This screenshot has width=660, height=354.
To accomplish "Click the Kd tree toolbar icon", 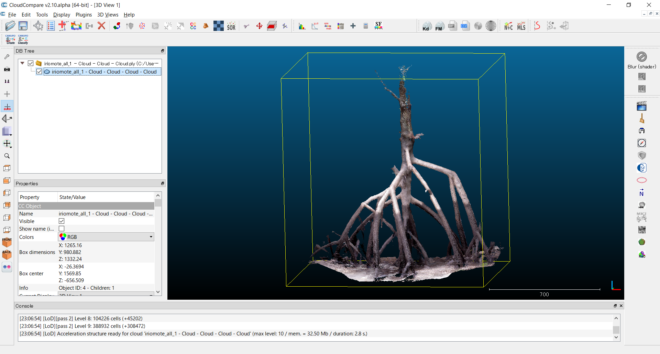I will click(427, 26).
